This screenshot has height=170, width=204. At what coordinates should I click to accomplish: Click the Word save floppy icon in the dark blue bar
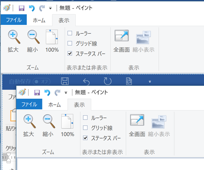point(65,81)
